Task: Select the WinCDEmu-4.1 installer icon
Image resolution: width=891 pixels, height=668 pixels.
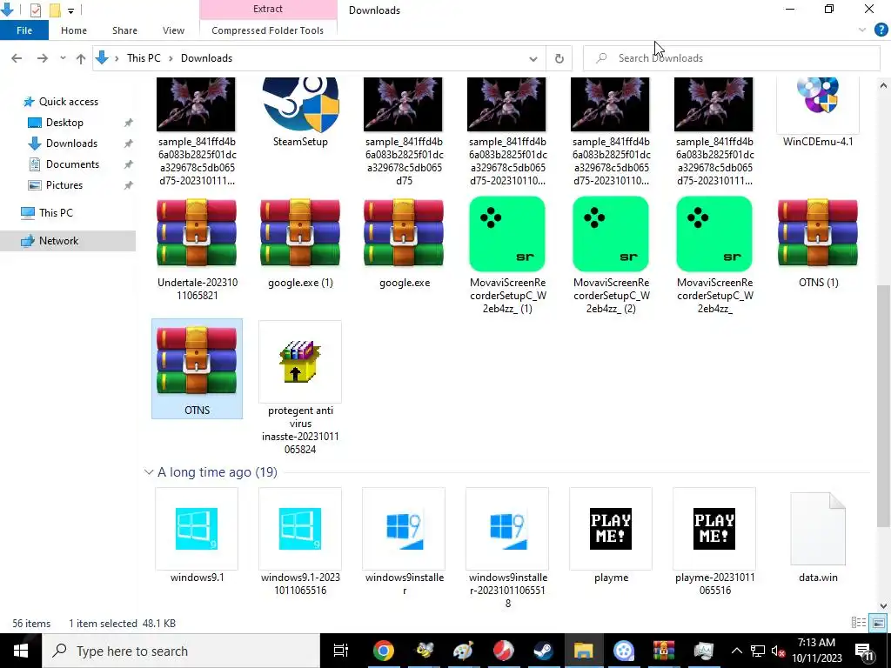Action: point(818,104)
